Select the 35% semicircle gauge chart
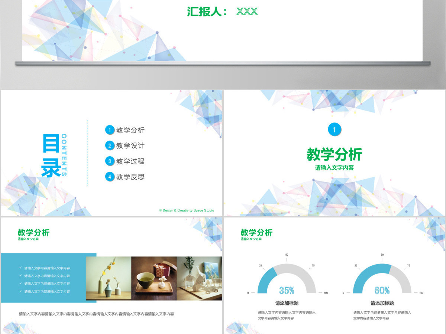446x334 pixels. (x=287, y=278)
